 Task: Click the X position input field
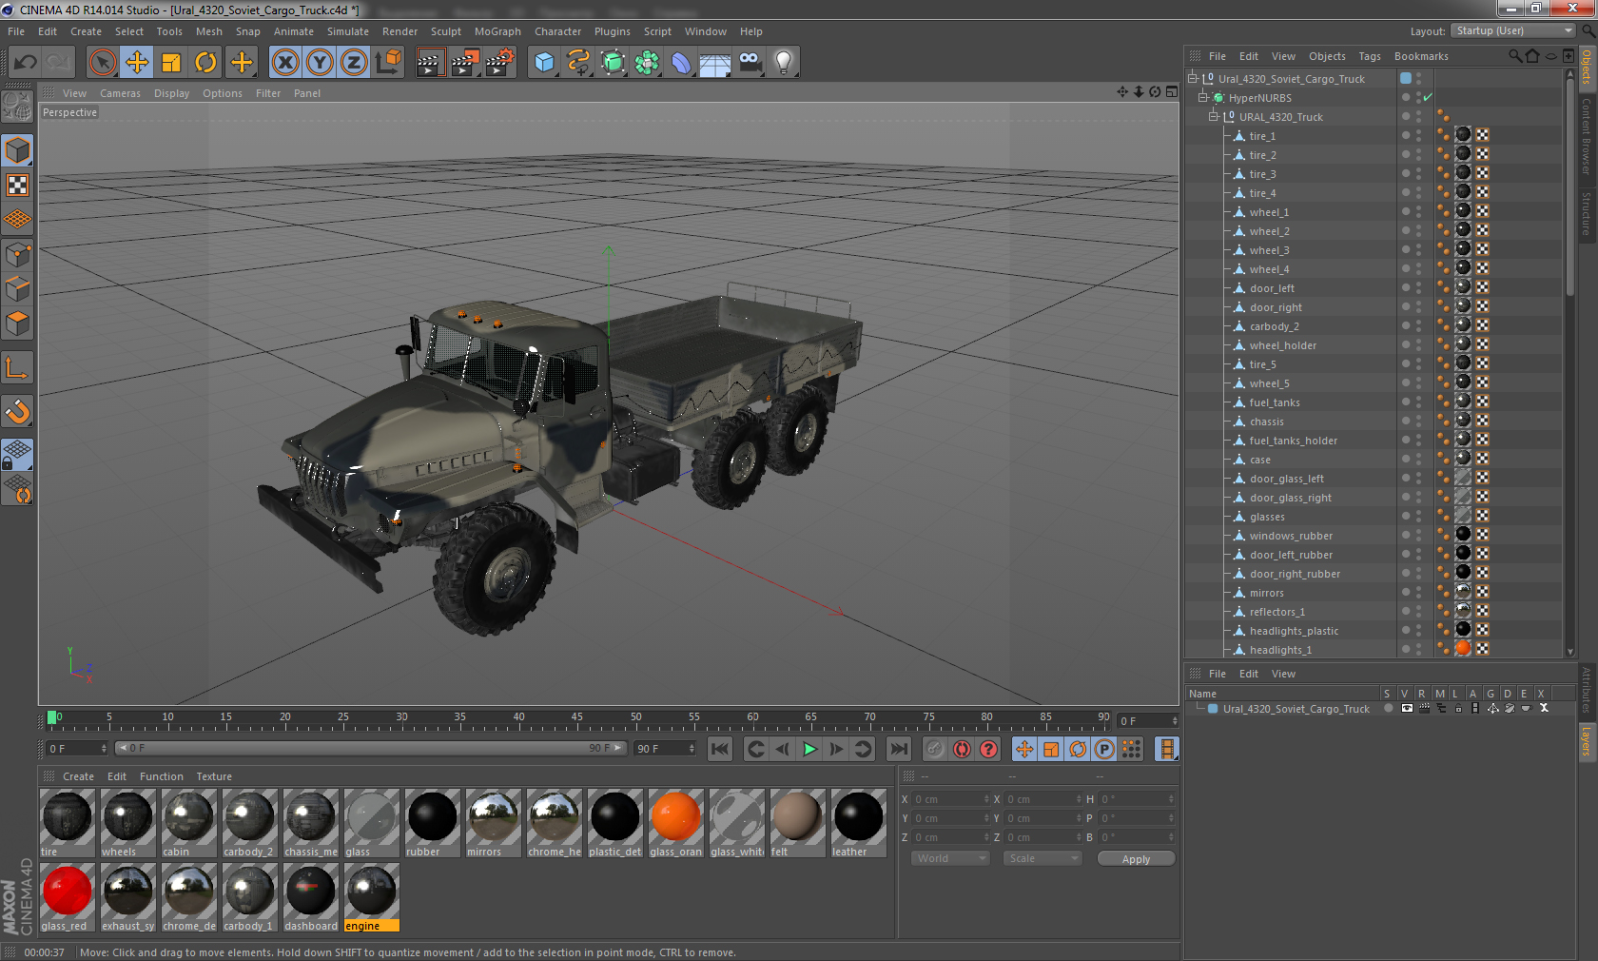point(949,799)
